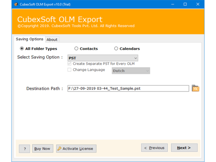
Task: Expand the Dutch language dropdown
Action: tap(131, 71)
